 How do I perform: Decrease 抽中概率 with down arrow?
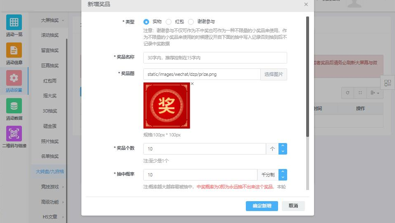283,178
